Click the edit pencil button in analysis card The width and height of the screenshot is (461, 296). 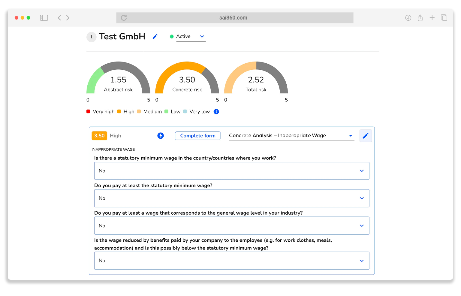click(365, 136)
